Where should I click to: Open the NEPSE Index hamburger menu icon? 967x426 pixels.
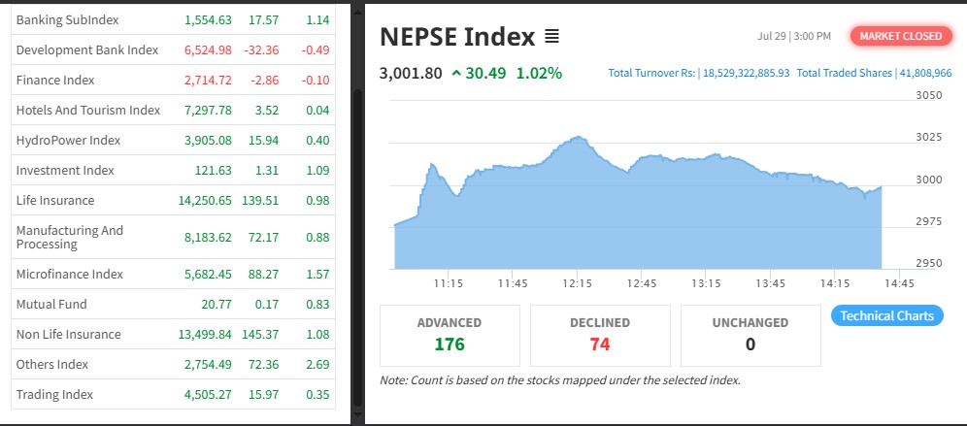551,38
